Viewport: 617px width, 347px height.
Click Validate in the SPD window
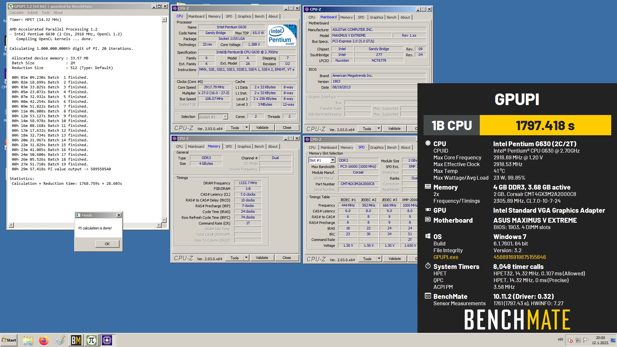[395, 259]
